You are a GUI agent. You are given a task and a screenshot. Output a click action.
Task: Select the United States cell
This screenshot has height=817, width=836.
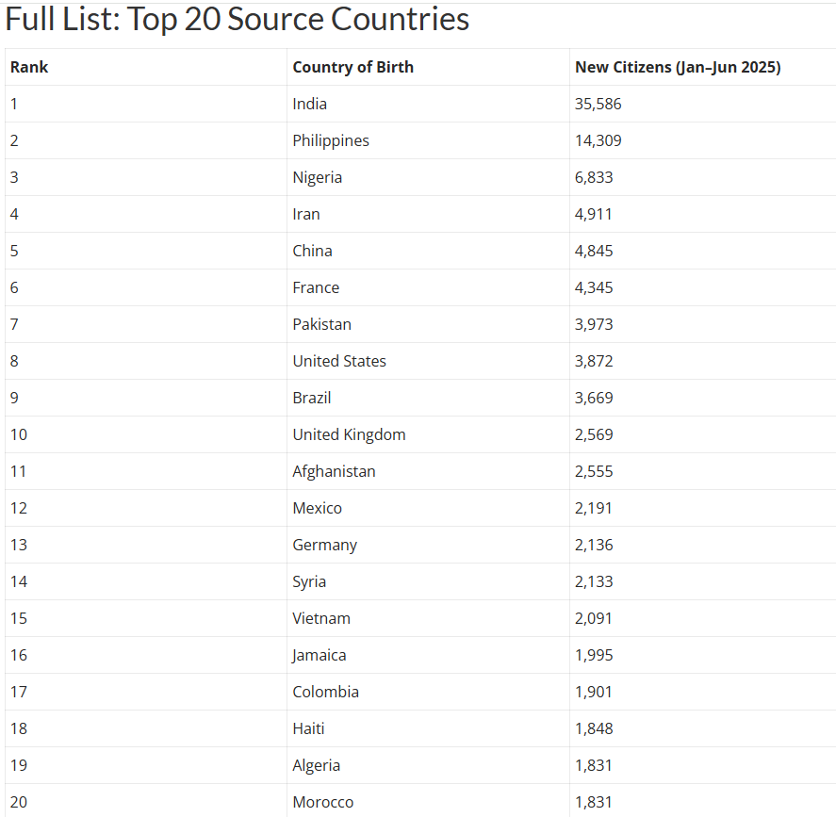[x=339, y=361]
